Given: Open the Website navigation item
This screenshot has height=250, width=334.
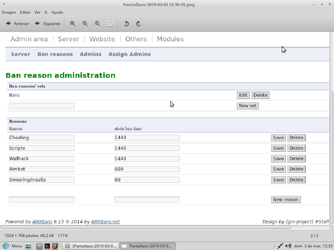Looking at the screenshot, I should point(102,39).
